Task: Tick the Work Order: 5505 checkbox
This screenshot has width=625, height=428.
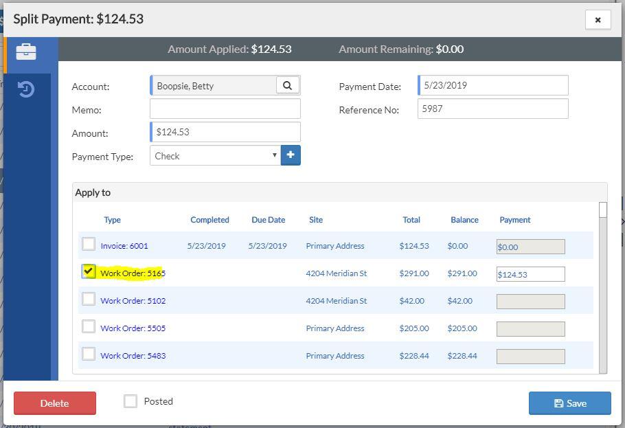Action: pyautogui.click(x=89, y=326)
